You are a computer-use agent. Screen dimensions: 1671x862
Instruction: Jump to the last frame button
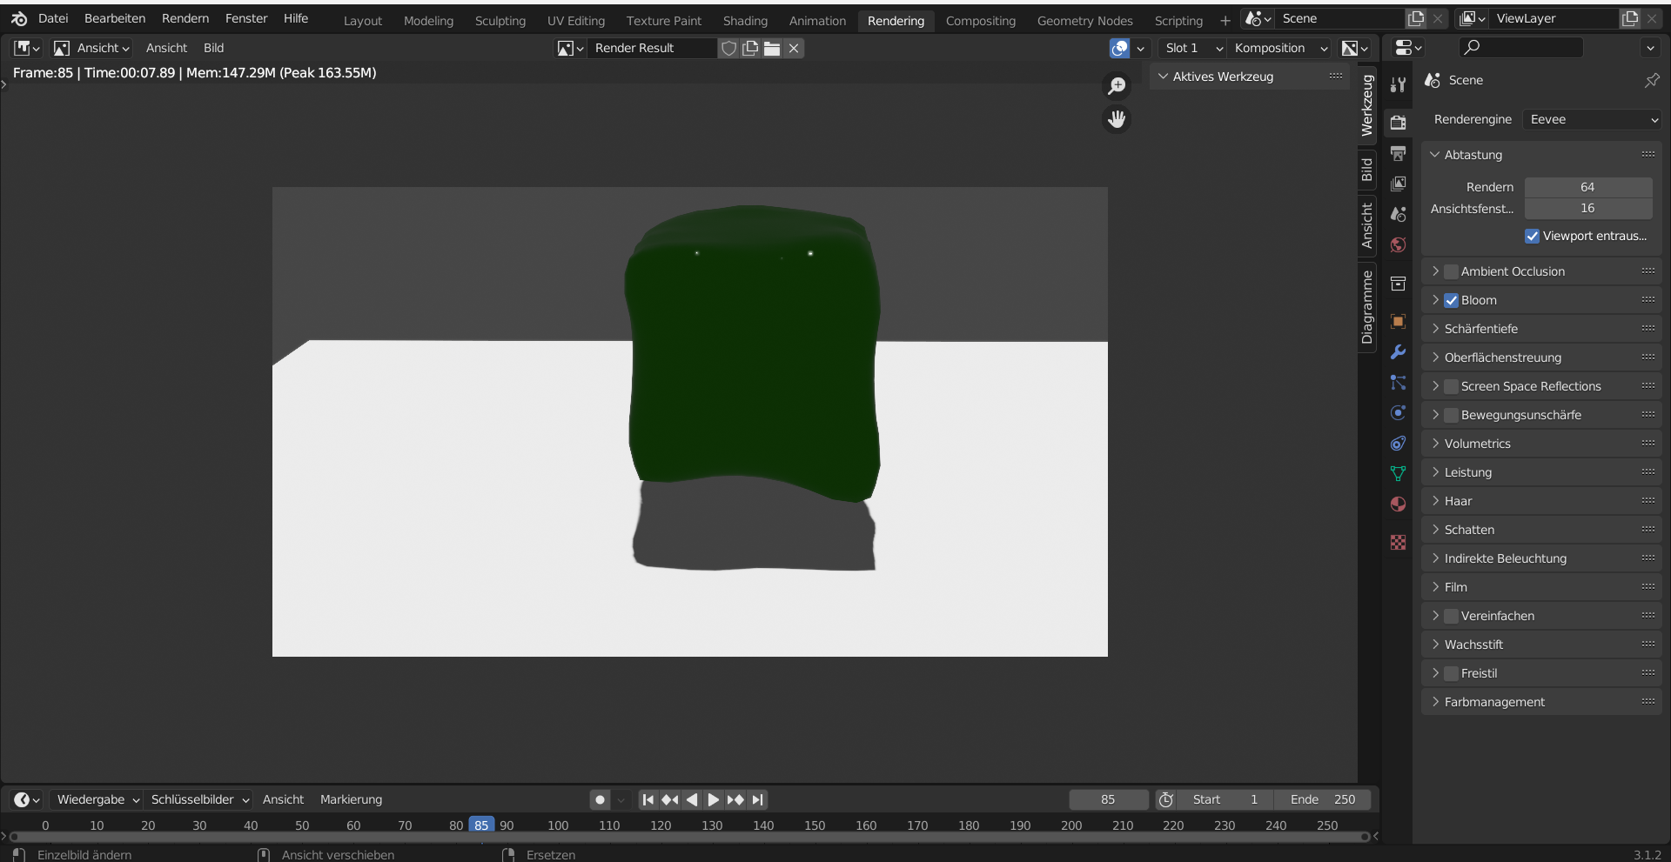pyautogui.click(x=757, y=799)
